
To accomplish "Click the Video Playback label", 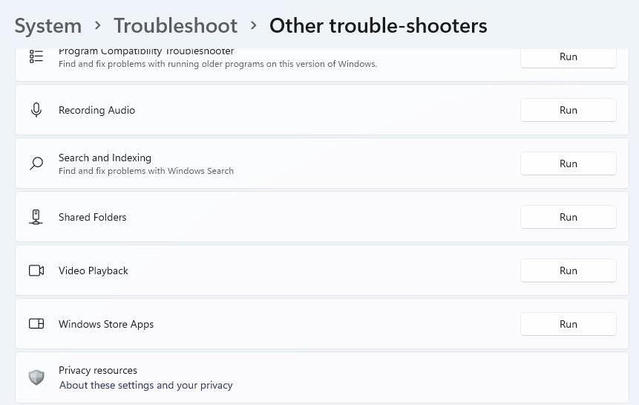I will [x=94, y=270].
